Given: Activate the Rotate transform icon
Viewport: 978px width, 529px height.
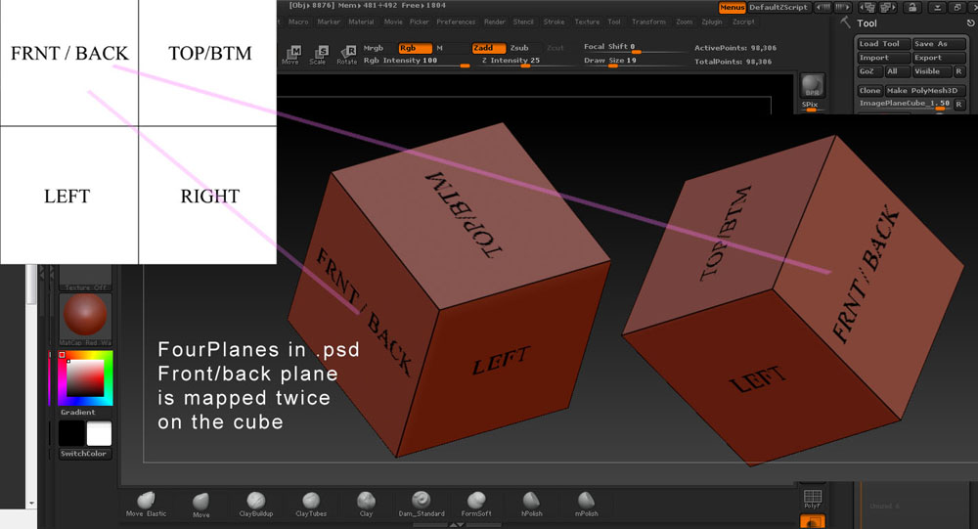Looking at the screenshot, I should [x=347, y=55].
